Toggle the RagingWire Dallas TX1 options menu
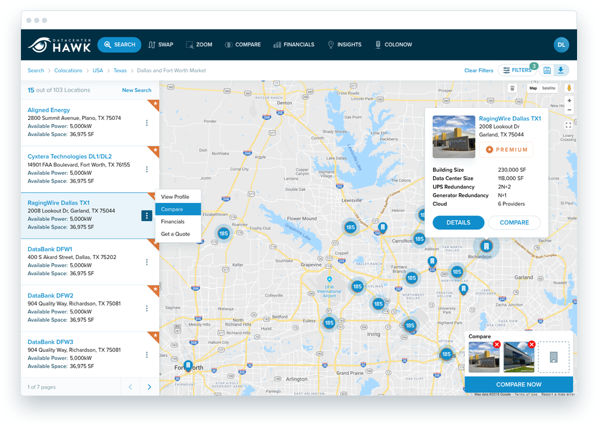Viewport: 598px width, 427px height. click(x=147, y=216)
